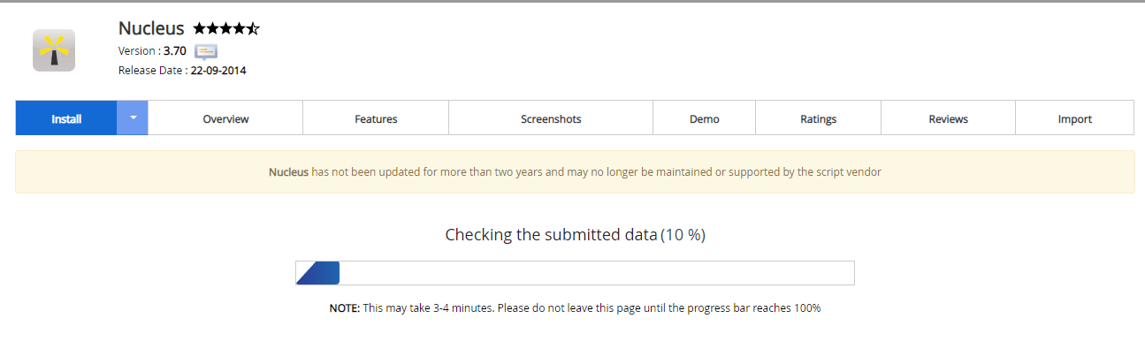1145x349 pixels.
Task: Switch to the Features tab
Action: pos(376,118)
